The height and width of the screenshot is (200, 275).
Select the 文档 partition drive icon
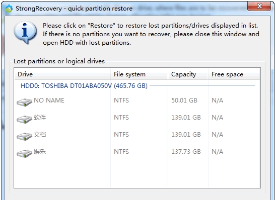point(24,137)
